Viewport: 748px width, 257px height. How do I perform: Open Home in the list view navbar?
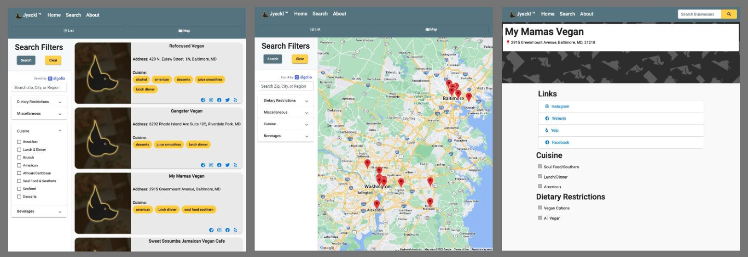coord(54,15)
